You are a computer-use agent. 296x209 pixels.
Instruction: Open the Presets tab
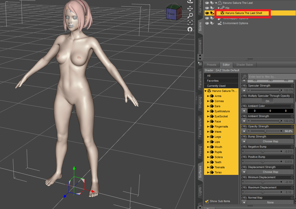point(211,65)
